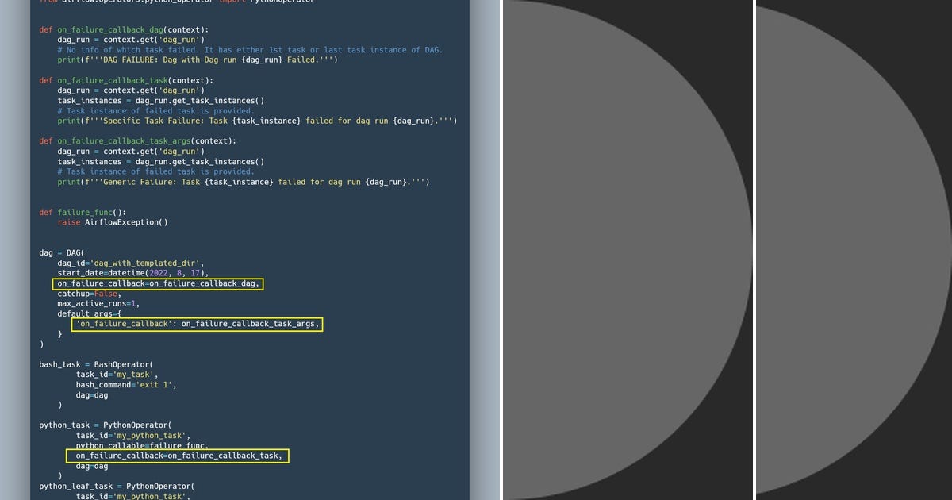This screenshot has height=500, width=952.
Task: Select the highlighted on_failure_callback_task assignment
Action: (x=178, y=456)
